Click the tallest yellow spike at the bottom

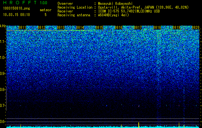pyautogui.click(x=139, y=125)
